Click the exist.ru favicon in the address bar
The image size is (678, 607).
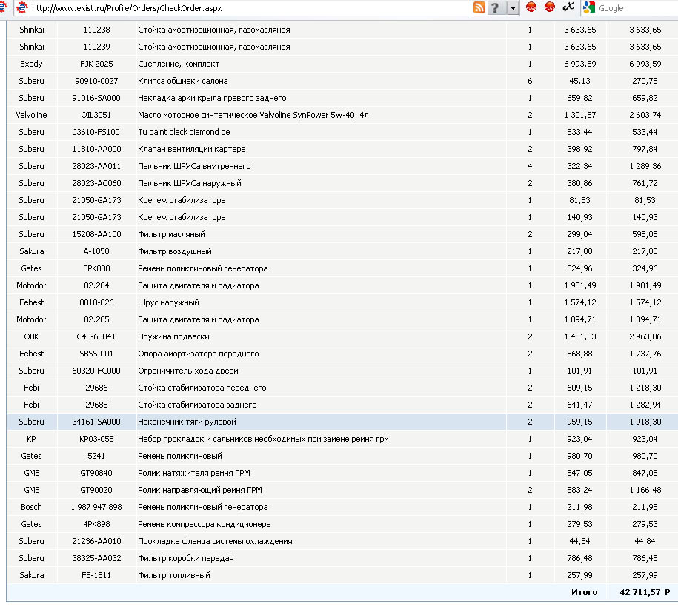tap(22, 7)
